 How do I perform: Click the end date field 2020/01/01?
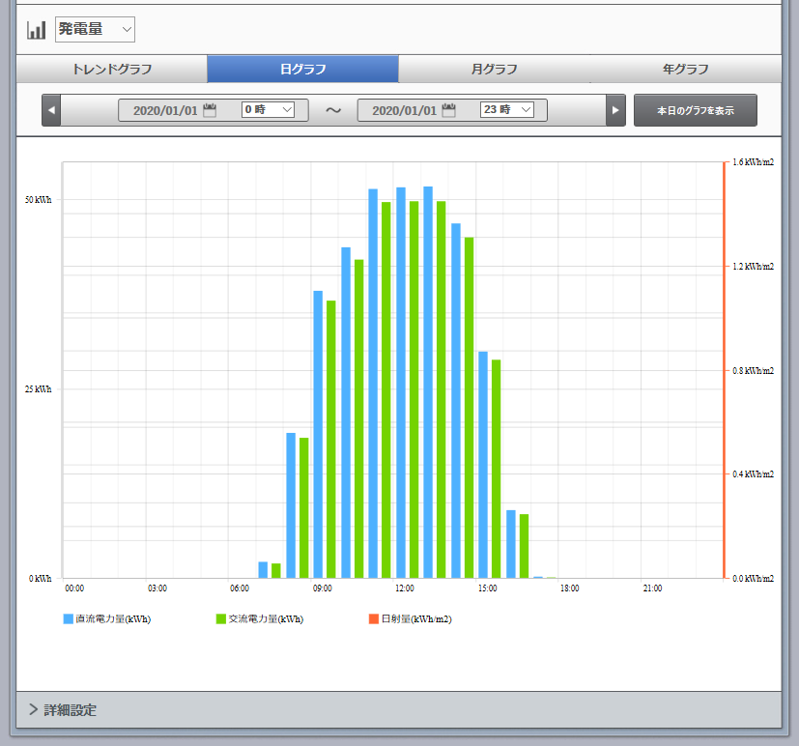(x=404, y=110)
